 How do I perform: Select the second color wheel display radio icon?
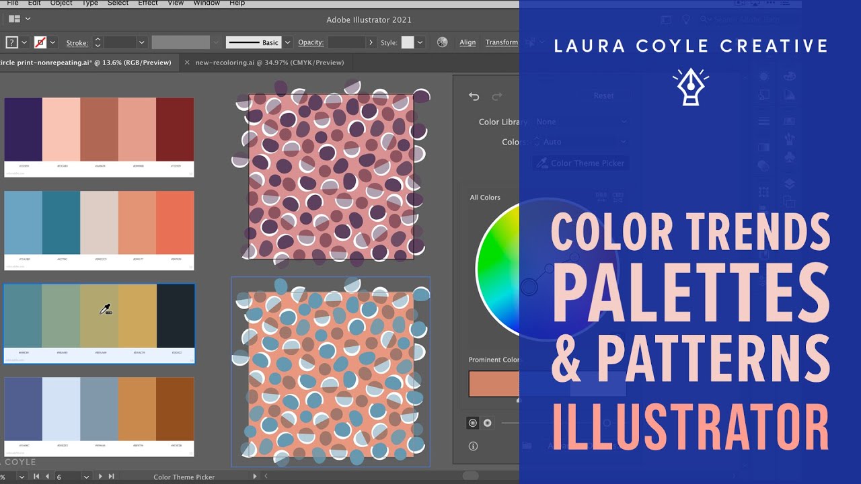pyautogui.click(x=487, y=423)
